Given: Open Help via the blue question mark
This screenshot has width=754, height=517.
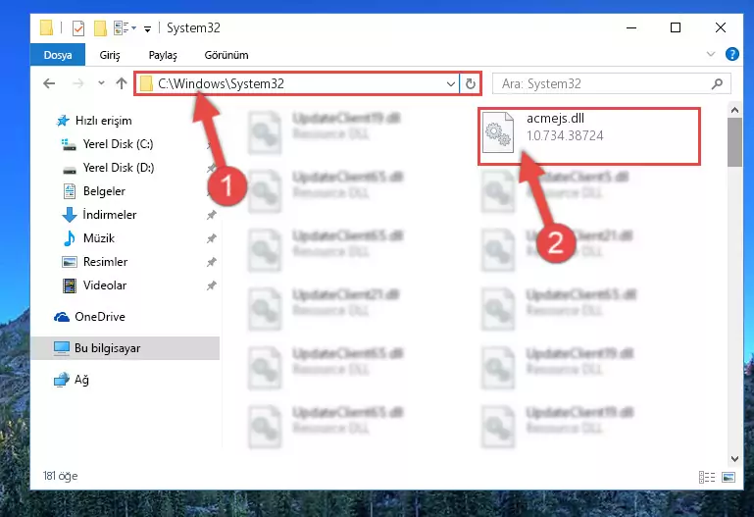Looking at the screenshot, I should coord(731,54).
